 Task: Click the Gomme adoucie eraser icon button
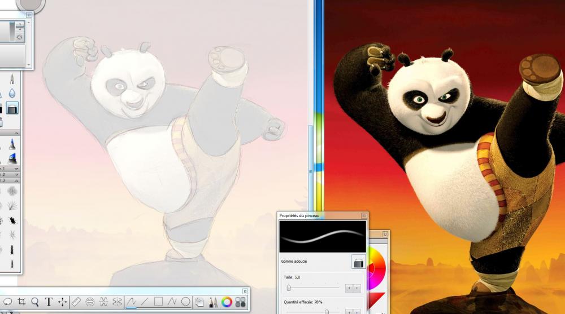coord(359,262)
